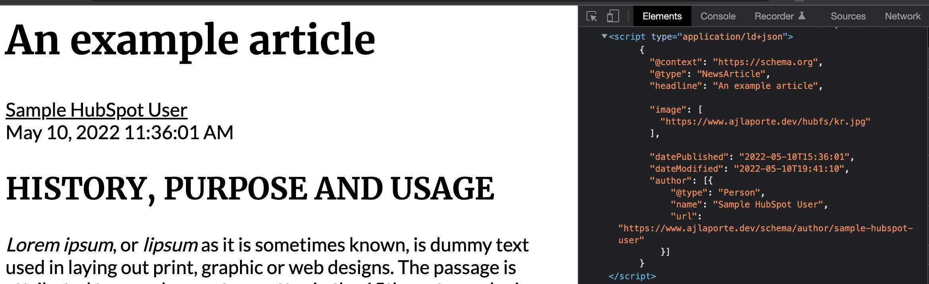Open the Sources tab
This screenshot has height=284, width=929.
tap(848, 16)
